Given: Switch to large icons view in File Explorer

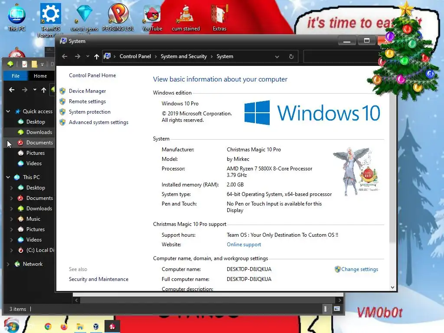Looking at the screenshot, I should click(336, 309).
